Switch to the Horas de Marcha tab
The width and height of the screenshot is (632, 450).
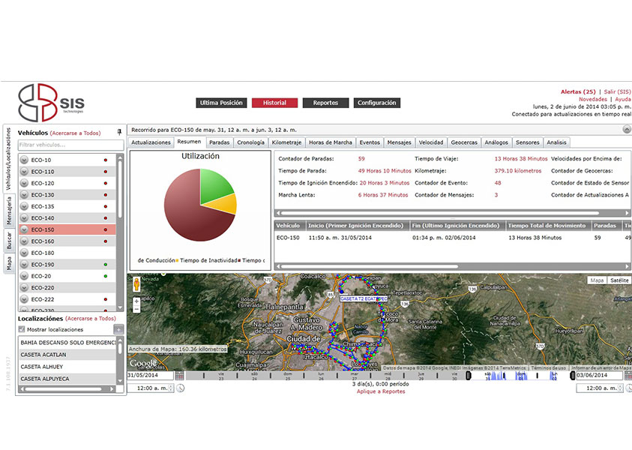330,142
